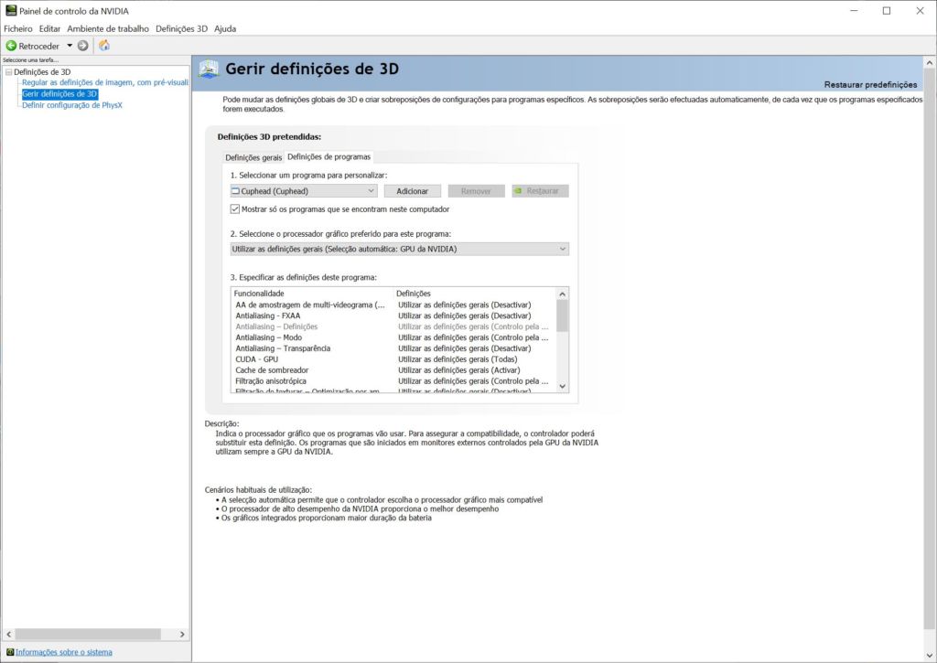Click the 'Funcionalidade' column header
The image size is (937, 663).
click(x=259, y=294)
